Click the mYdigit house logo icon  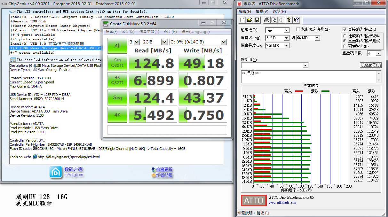click(56, 172)
